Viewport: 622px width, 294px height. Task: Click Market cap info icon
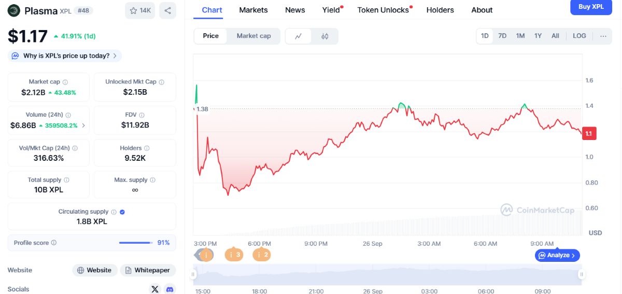click(x=65, y=82)
